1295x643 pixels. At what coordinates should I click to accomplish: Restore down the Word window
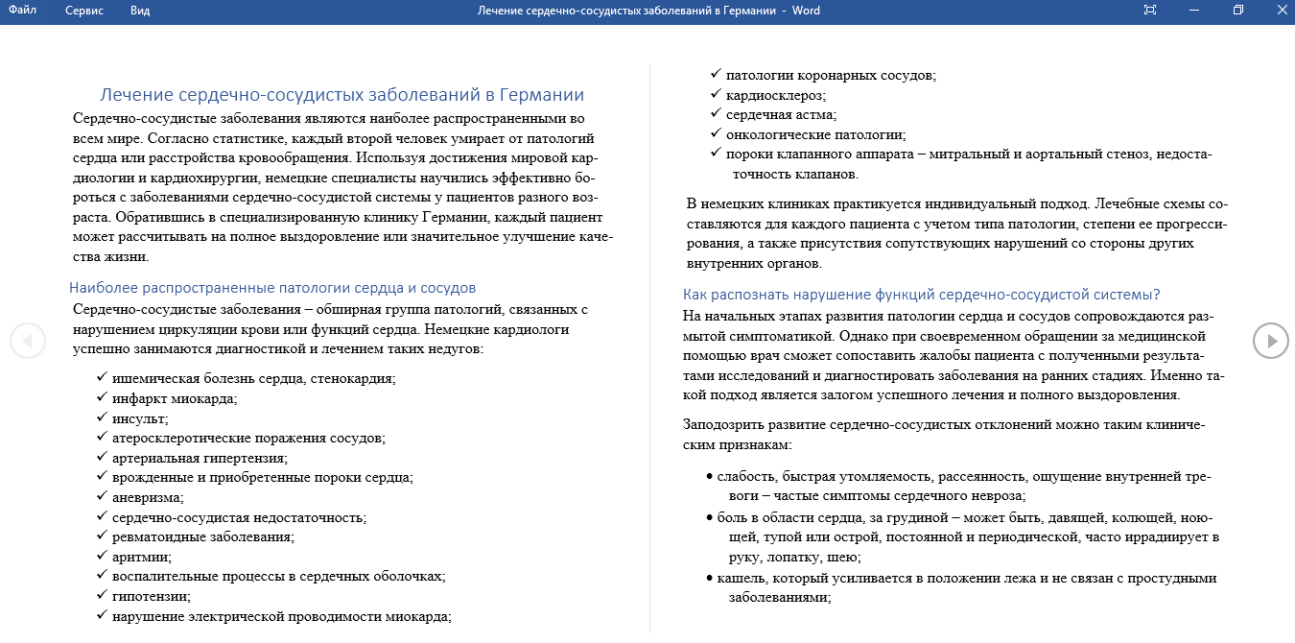tap(1237, 11)
